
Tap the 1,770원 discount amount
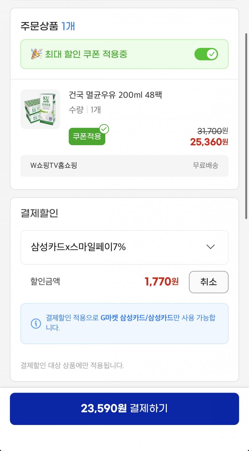(x=162, y=282)
